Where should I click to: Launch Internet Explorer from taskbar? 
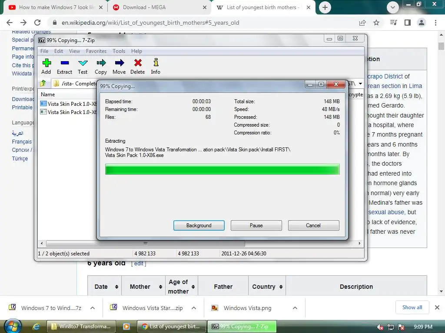tap(36, 326)
